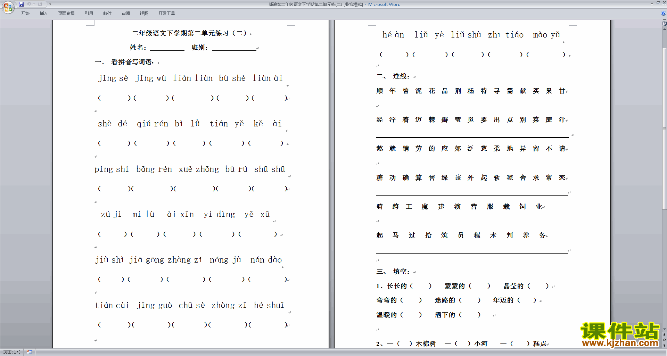667x356 pixels.
Task: Click the character 务 in the matching exercise
Action: (x=542, y=235)
